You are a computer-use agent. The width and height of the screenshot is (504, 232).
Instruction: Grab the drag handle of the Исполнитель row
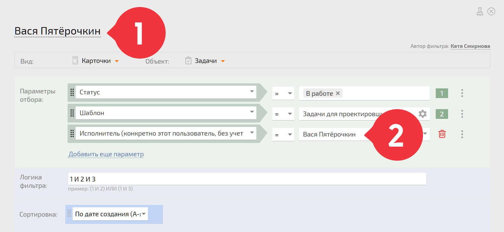(x=72, y=134)
